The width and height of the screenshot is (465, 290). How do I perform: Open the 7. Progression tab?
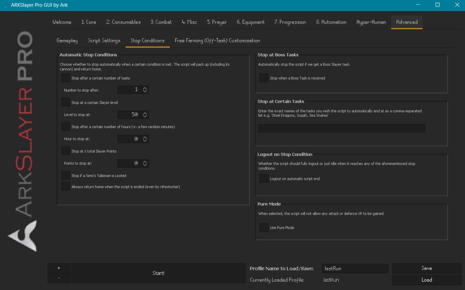click(x=290, y=22)
